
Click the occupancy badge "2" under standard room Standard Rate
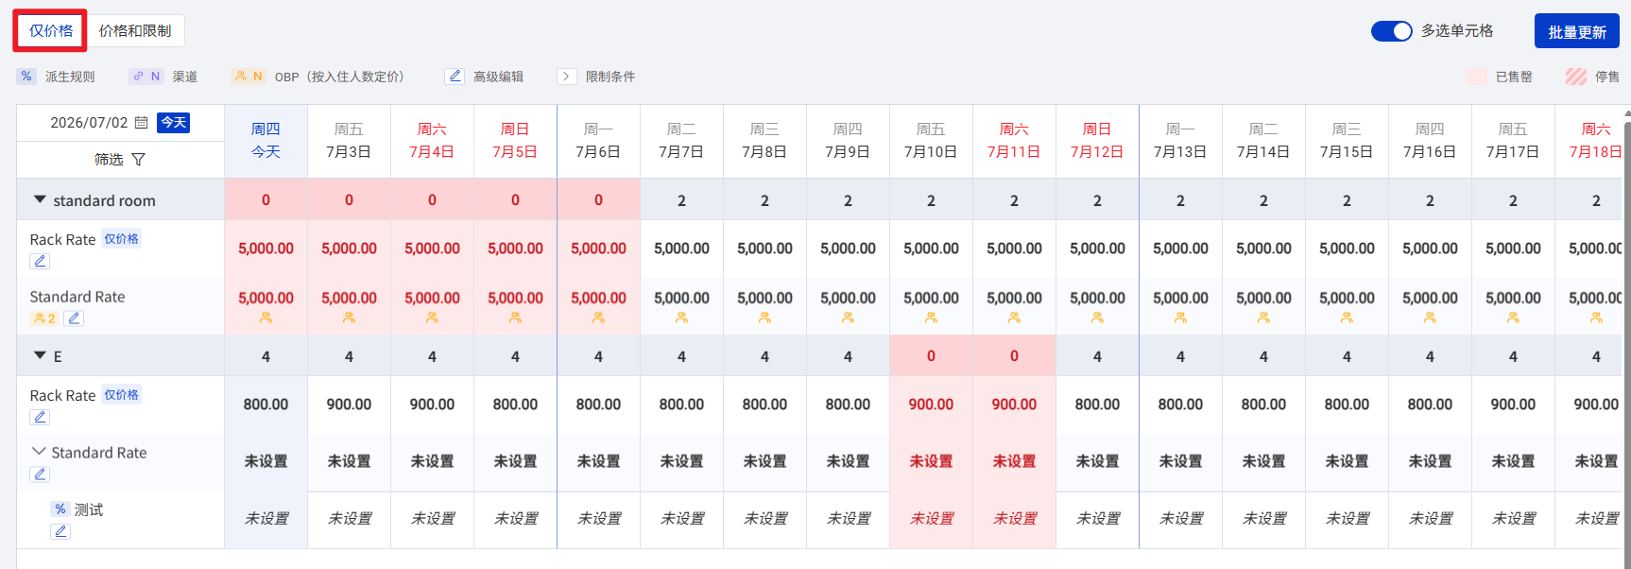point(44,319)
